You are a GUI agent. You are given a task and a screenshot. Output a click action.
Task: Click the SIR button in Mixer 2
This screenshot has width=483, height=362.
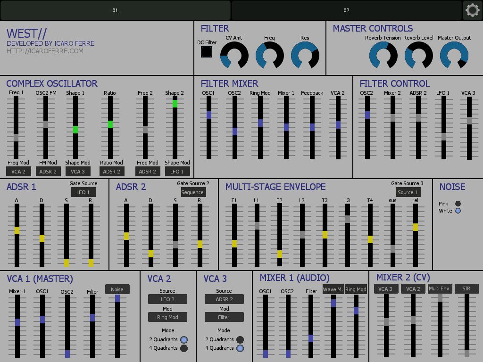point(466,289)
